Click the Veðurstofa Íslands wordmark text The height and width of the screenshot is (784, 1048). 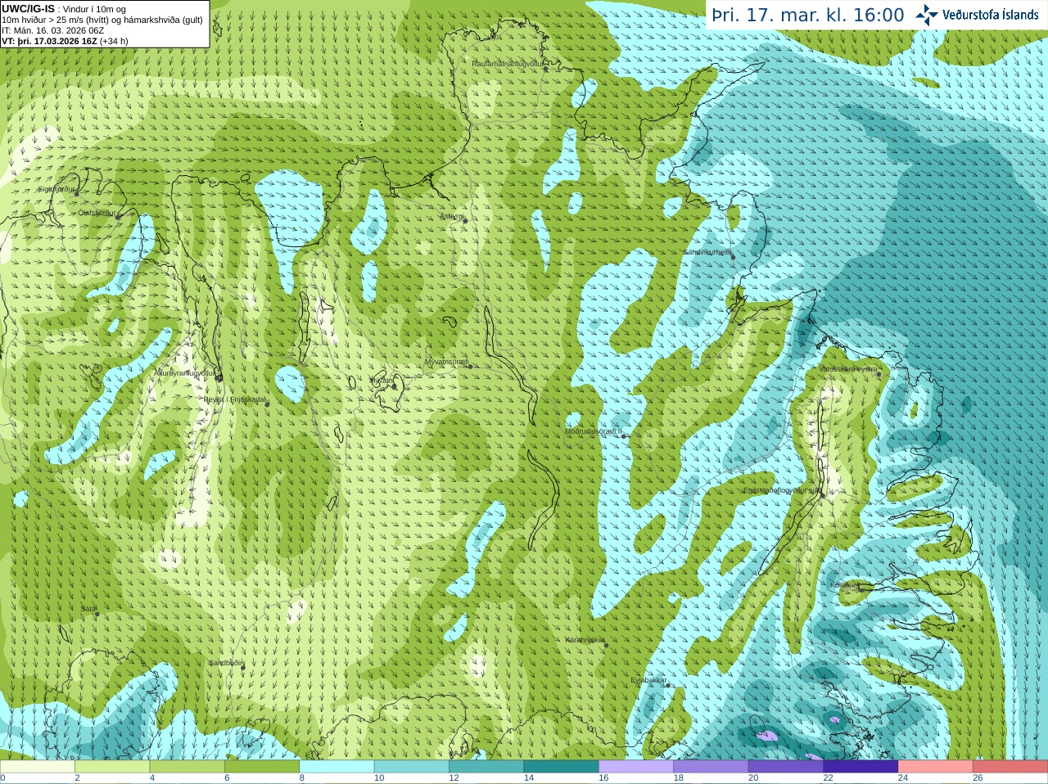coord(991,15)
